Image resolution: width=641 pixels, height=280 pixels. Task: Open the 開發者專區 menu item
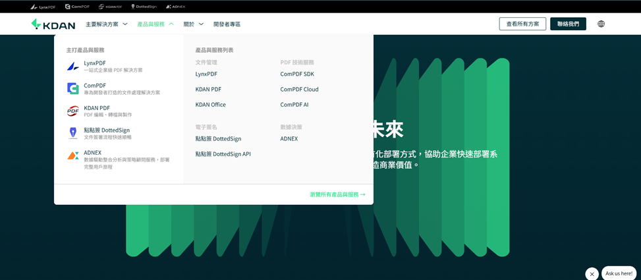click(227, 24)
